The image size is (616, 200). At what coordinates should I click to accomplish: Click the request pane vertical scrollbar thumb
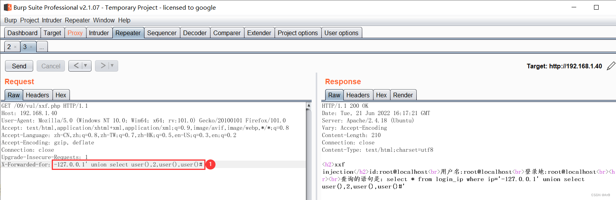coord(309,154)
